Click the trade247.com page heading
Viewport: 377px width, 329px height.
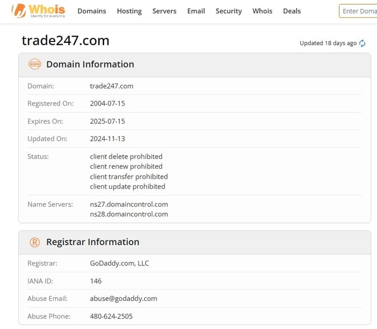(66, 41)
